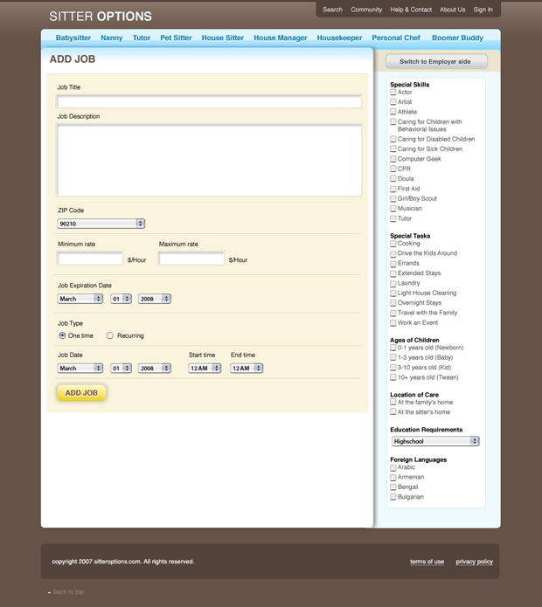Open the privacy policy link

click(474, 562)
